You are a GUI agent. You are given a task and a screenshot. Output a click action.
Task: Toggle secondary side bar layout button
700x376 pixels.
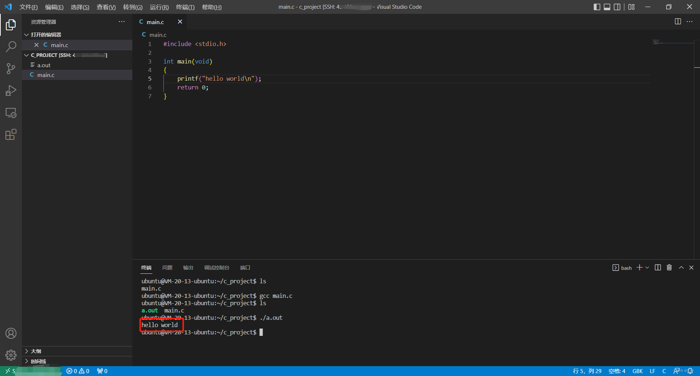click(x=617, y=7)
